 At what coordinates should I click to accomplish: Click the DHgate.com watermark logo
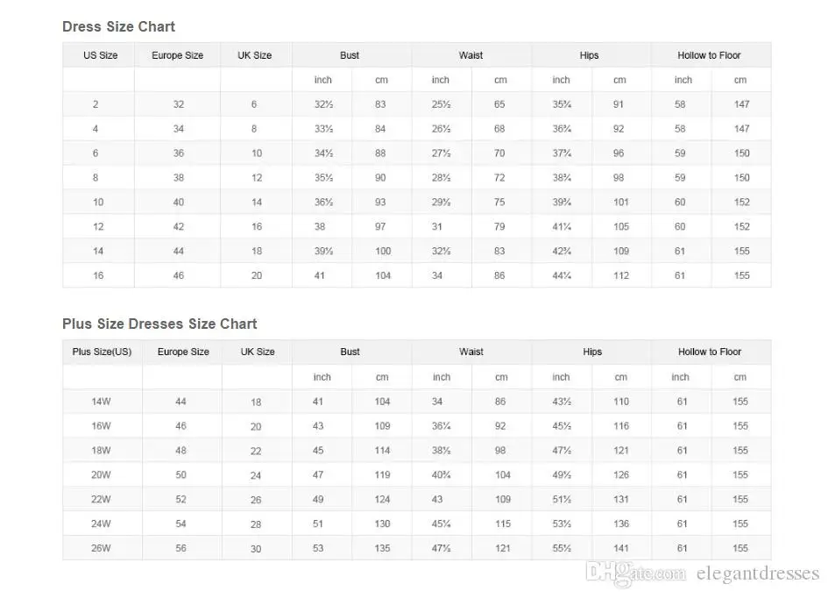(x=637, y=575)
